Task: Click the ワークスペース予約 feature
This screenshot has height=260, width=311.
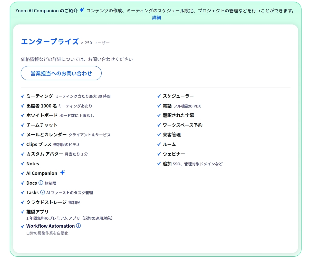Action: (183, 125)
